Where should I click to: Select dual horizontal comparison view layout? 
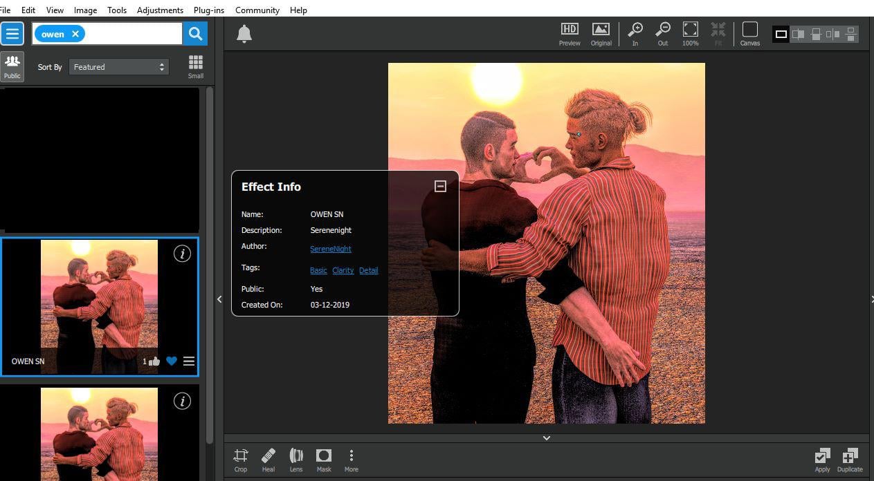(850, 34)
